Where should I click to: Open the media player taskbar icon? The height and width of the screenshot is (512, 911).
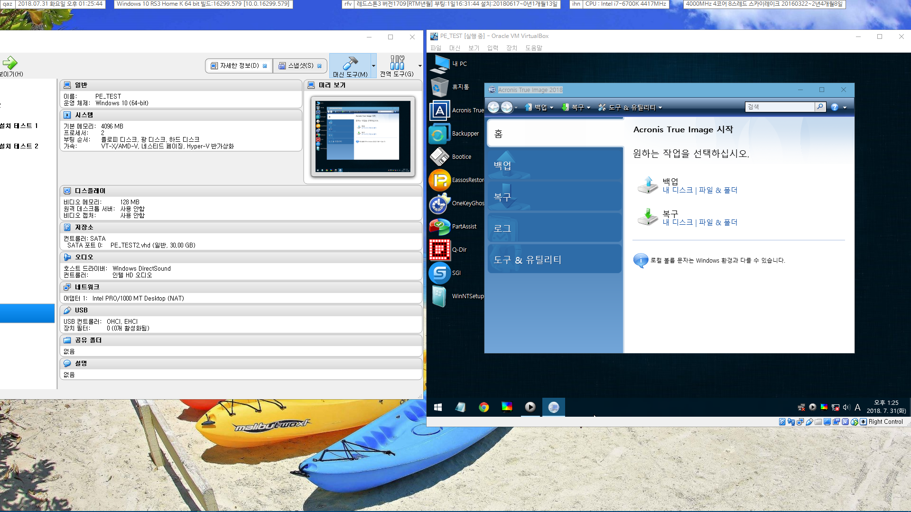click(x=530, y=407)
